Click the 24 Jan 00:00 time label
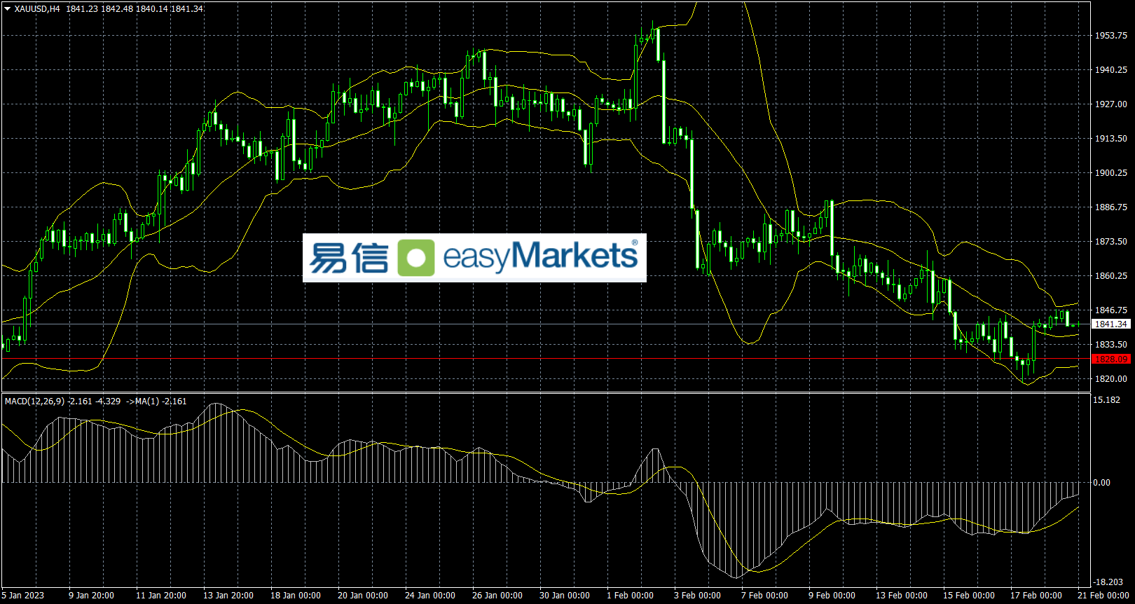 (x=430, y=596)
